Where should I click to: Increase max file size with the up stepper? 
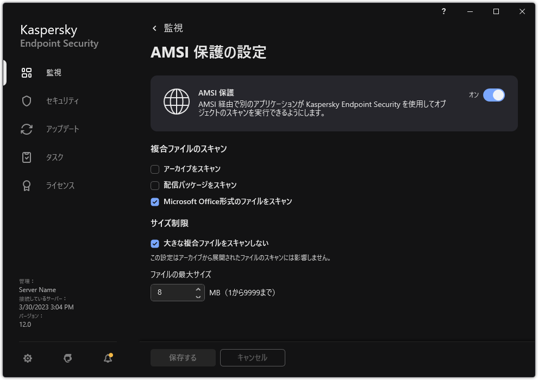[198, 289]
